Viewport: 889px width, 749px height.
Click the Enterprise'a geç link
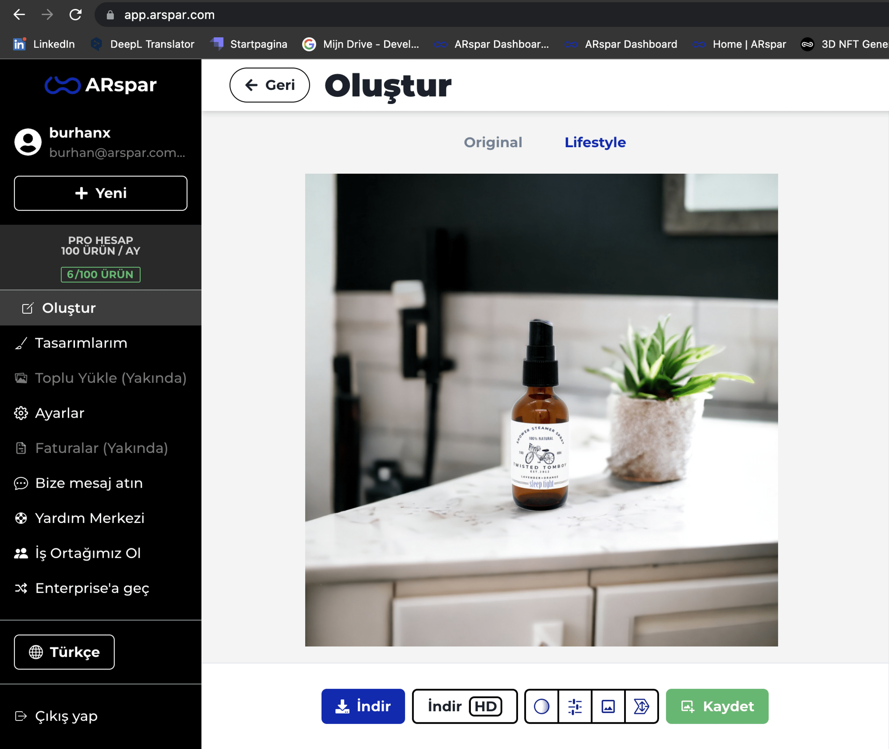(x=92, y=588)
